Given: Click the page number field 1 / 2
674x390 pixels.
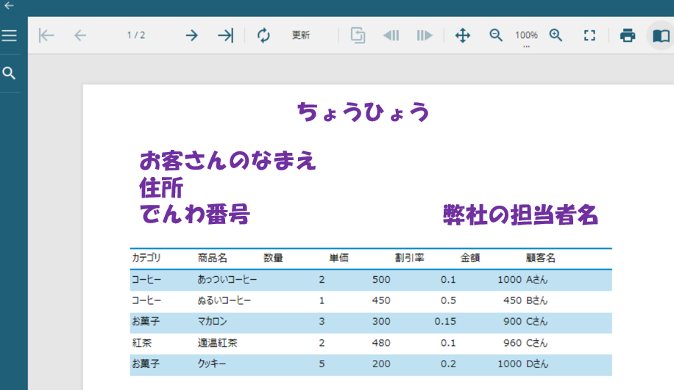Looking at the screenshot, I should pyautogui.click(x=136, y=35).
